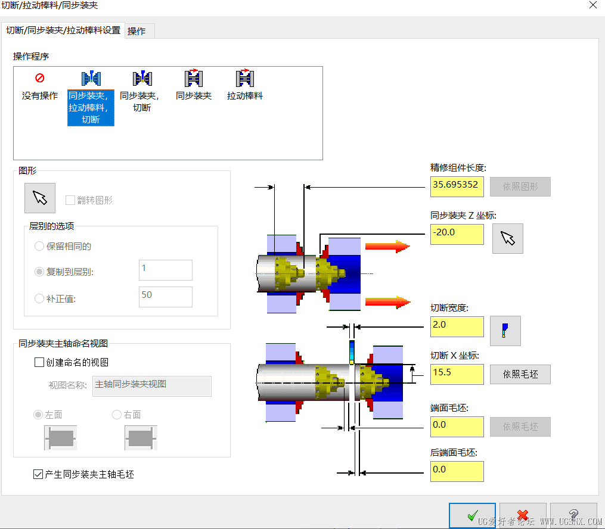The height and width of the screenshot is (529, 605).
Task: Click the 同步装夹 Z 坐标 input field
Action: (x=457, y=235)
